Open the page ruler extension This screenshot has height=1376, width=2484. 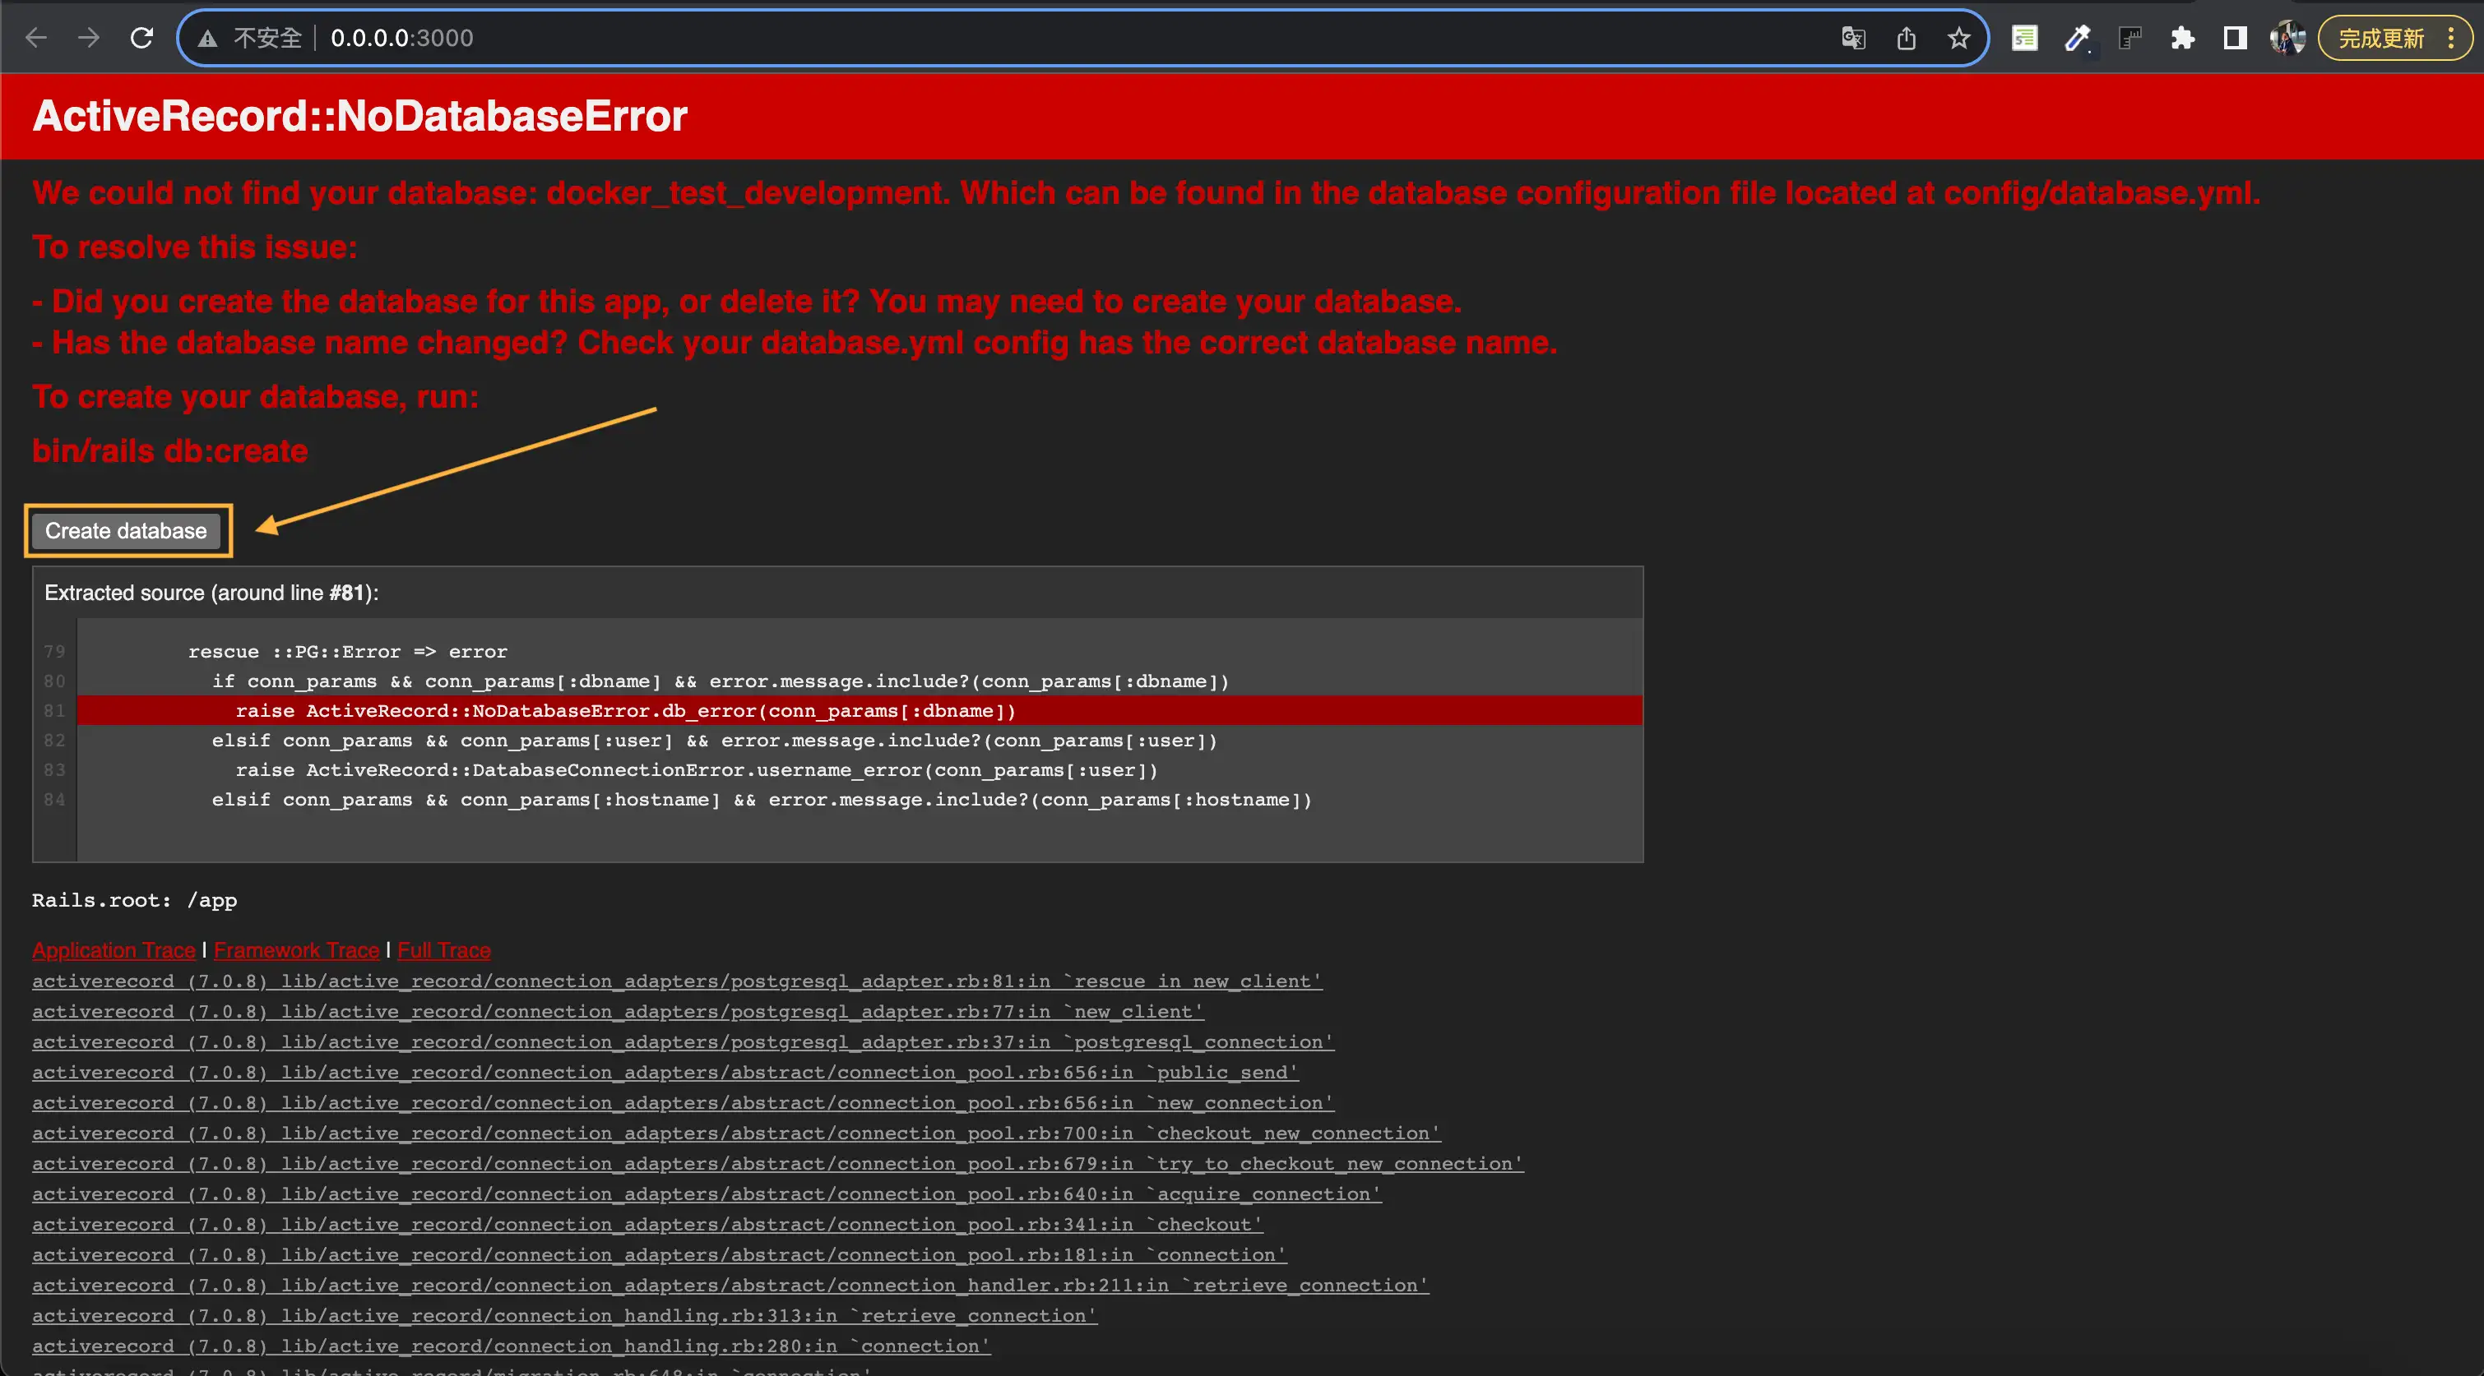click(2129, 38)
